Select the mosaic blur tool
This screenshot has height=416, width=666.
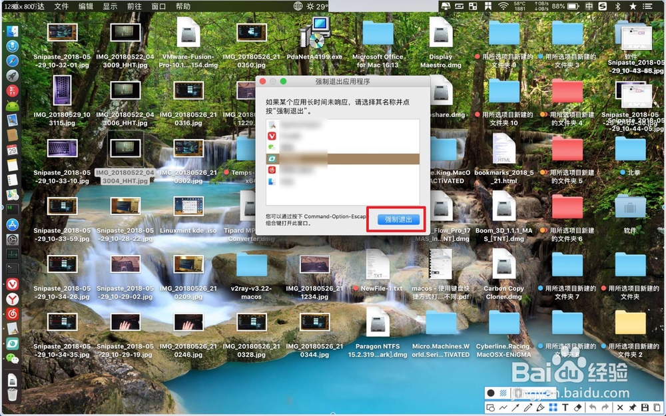[553, 407]
